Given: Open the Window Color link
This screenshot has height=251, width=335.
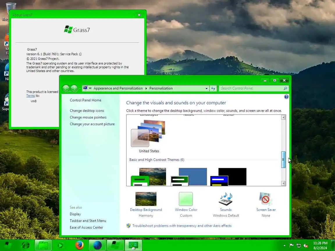Looking at the screenshot, I should click(186, 210).
